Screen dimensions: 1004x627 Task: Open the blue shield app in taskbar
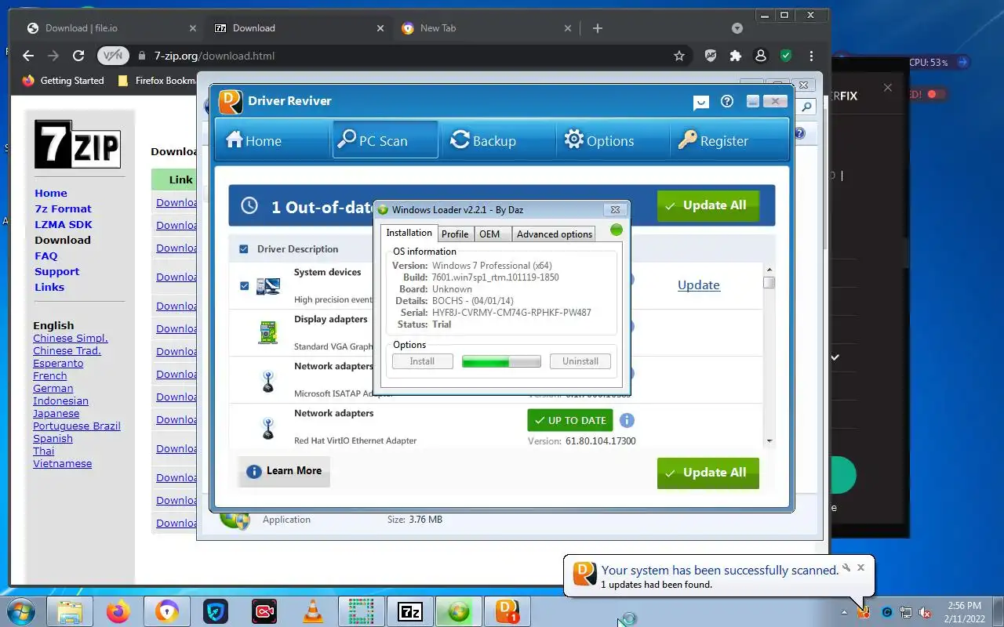point(216,611)
